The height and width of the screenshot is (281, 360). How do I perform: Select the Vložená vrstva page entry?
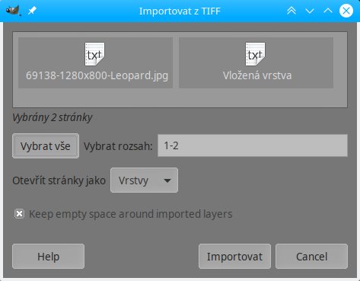tap(256, 62)
